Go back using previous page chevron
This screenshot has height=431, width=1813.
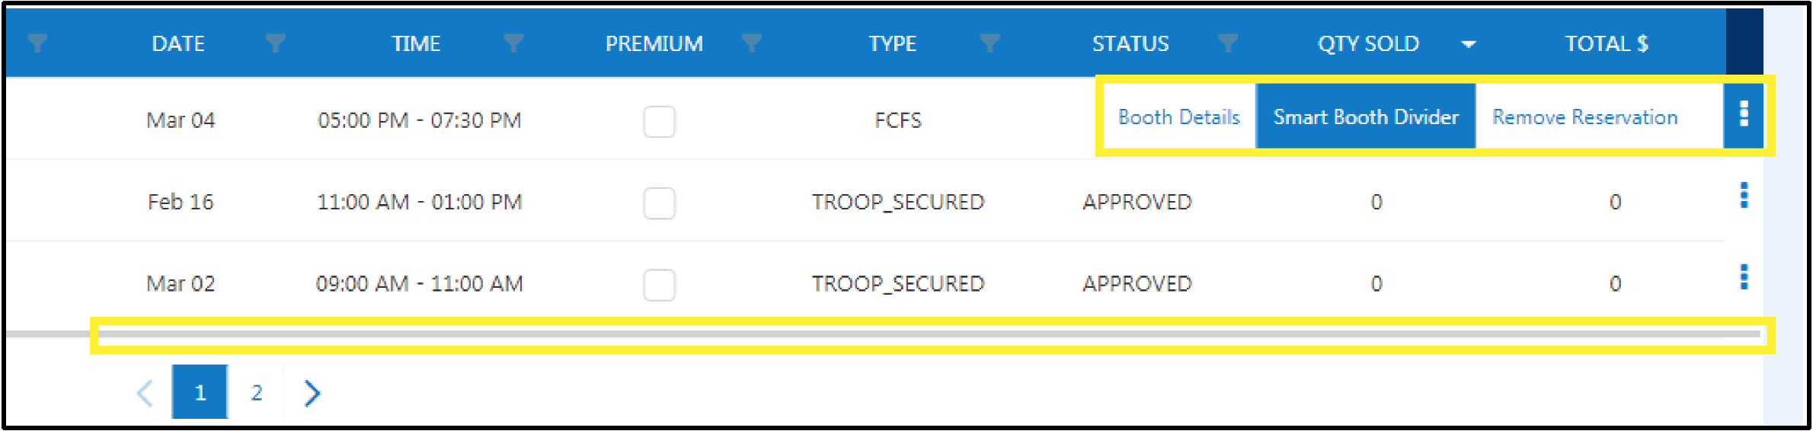click(145, 393)
